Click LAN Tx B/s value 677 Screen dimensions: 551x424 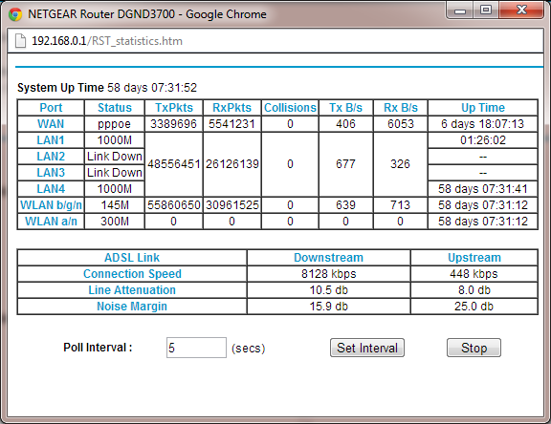click(x=345, y=164)
